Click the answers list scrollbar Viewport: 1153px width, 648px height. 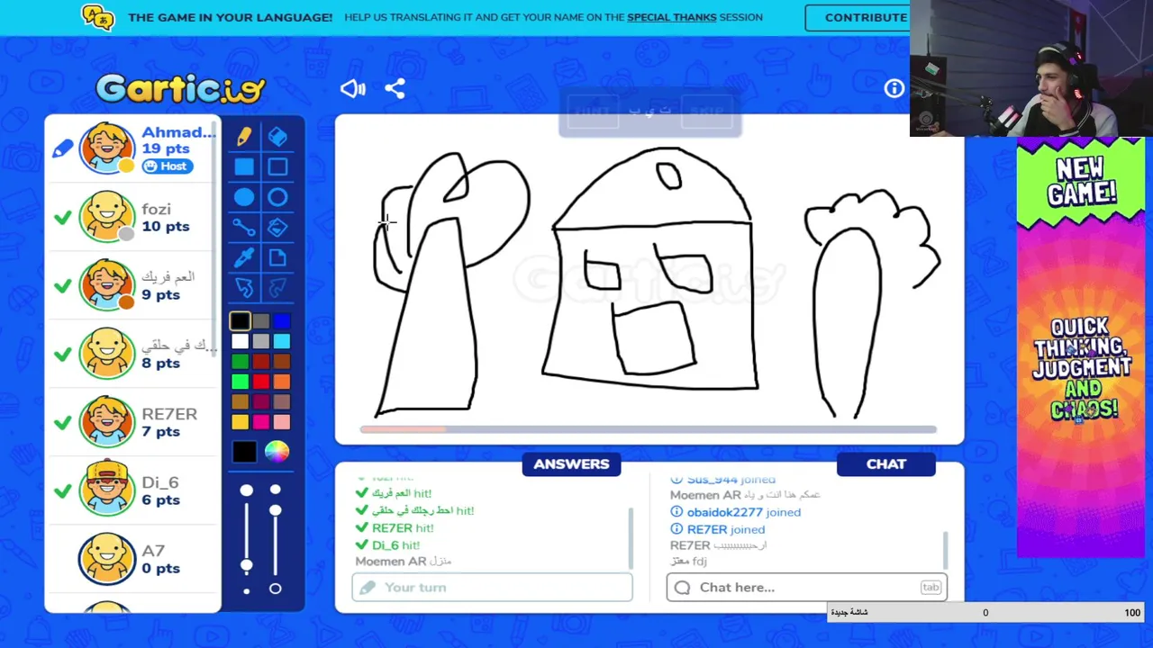631,538
